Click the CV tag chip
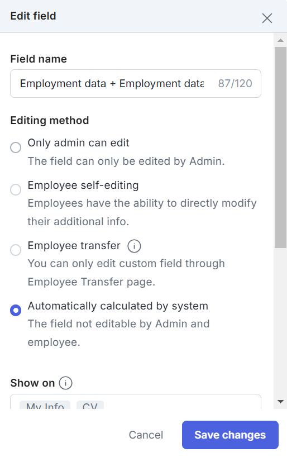Image resolution: width=287 pixels, height=457 pixels. [90, 405]
